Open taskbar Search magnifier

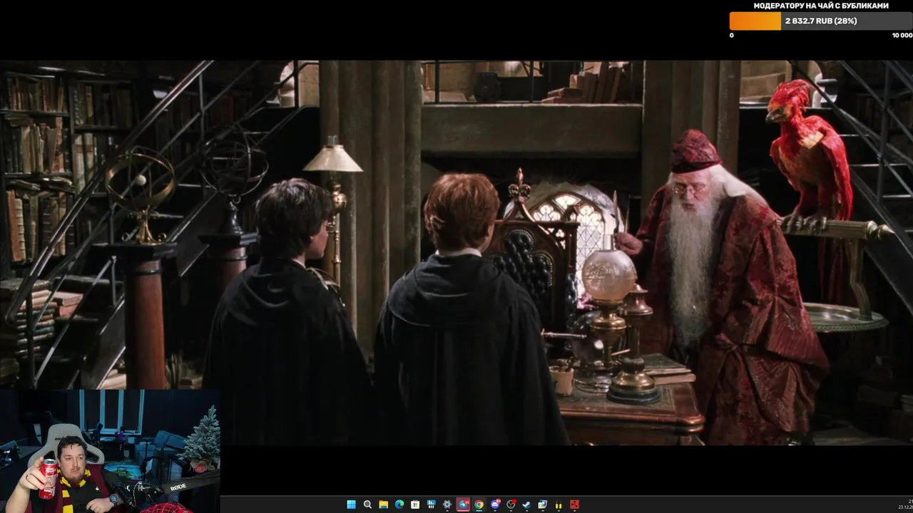tap(367, 504)
